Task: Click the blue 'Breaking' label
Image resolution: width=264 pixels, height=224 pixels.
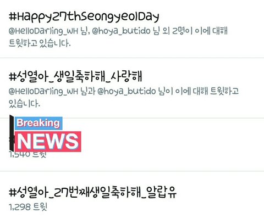Action: click(x=38, y=123)
